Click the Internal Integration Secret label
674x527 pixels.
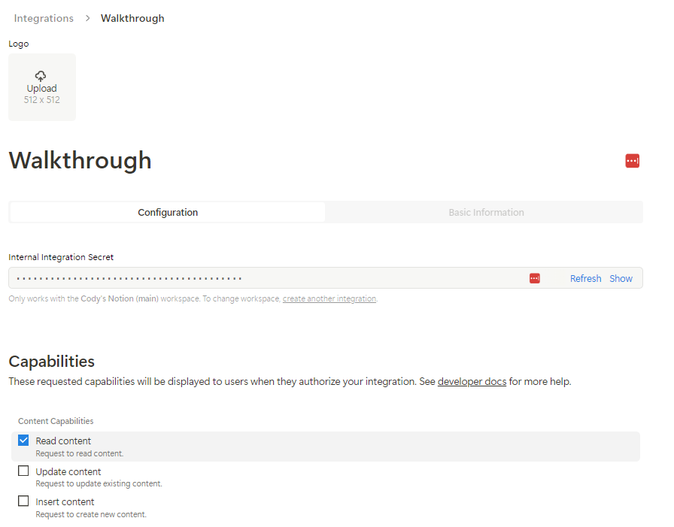pyautogui.click(x=61, y=257)
